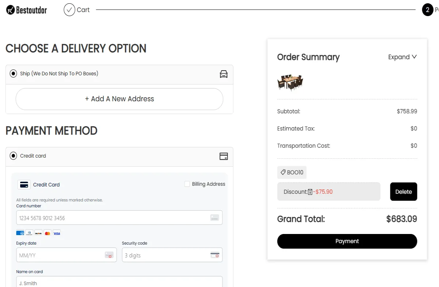Click the Payment button
This screenshot has width=439, height=287.
click(347, 241)
